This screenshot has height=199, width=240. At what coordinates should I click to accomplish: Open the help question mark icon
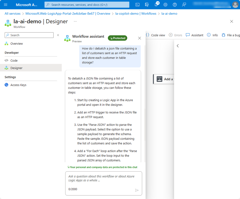point(175,5)
